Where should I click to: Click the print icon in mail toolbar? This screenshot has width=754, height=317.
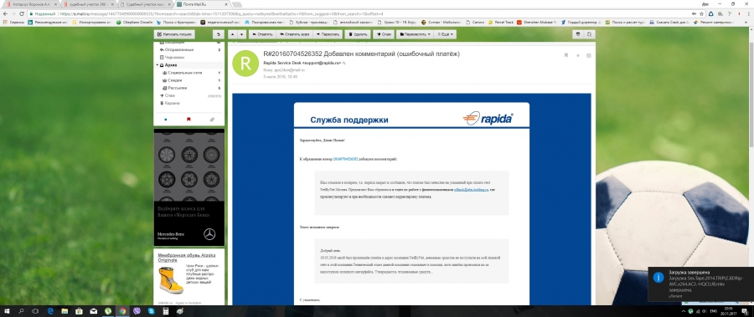pos(578,34)
